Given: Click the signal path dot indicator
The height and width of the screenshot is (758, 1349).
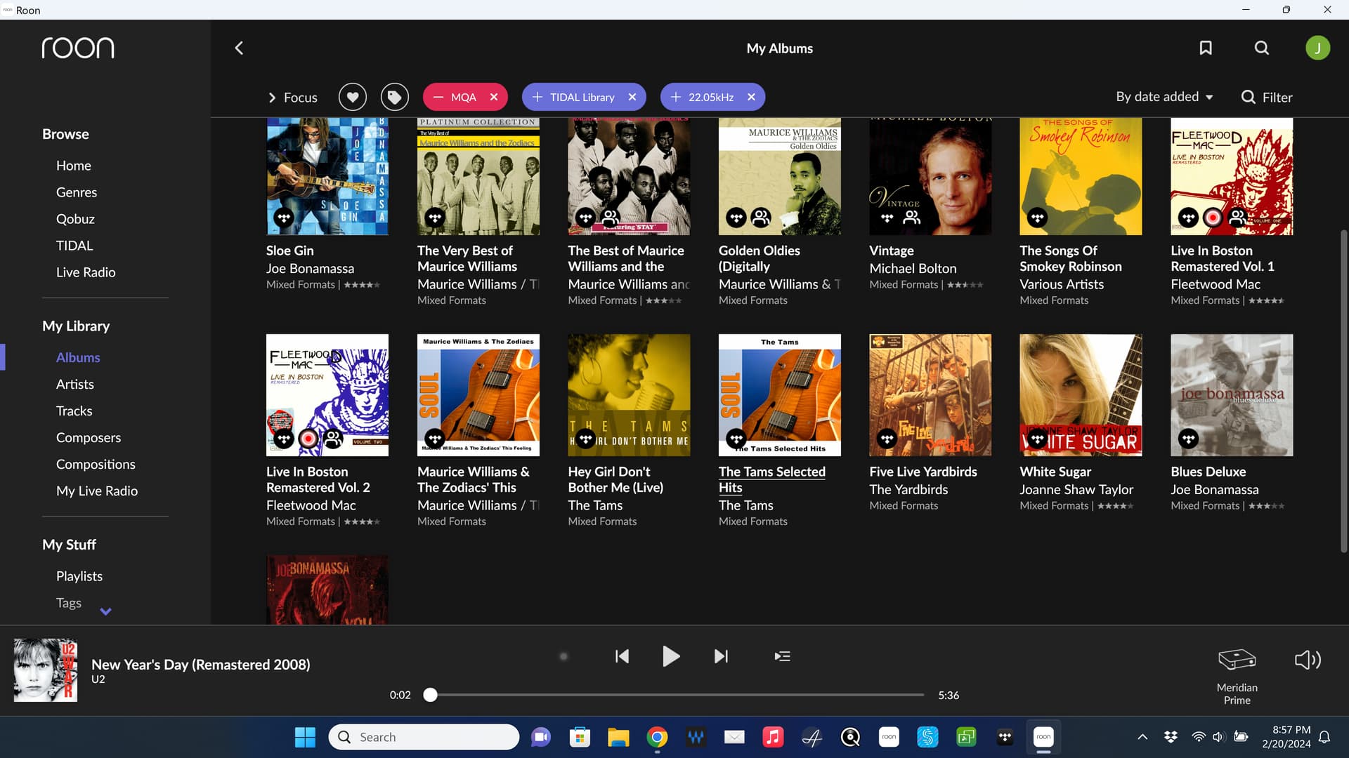Looking at the screenshot, I should 563,656.
